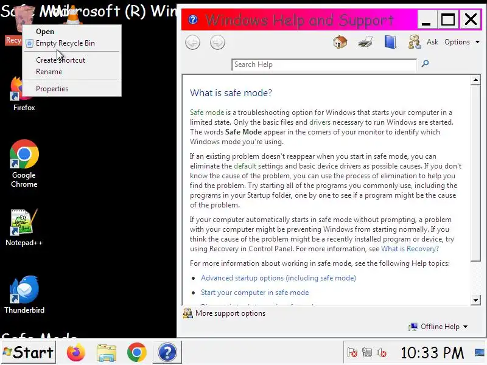Close the Windows Help and Support window
Image resolution: width=487 pixels, height=365 pixels.
[x=471, y=20]
